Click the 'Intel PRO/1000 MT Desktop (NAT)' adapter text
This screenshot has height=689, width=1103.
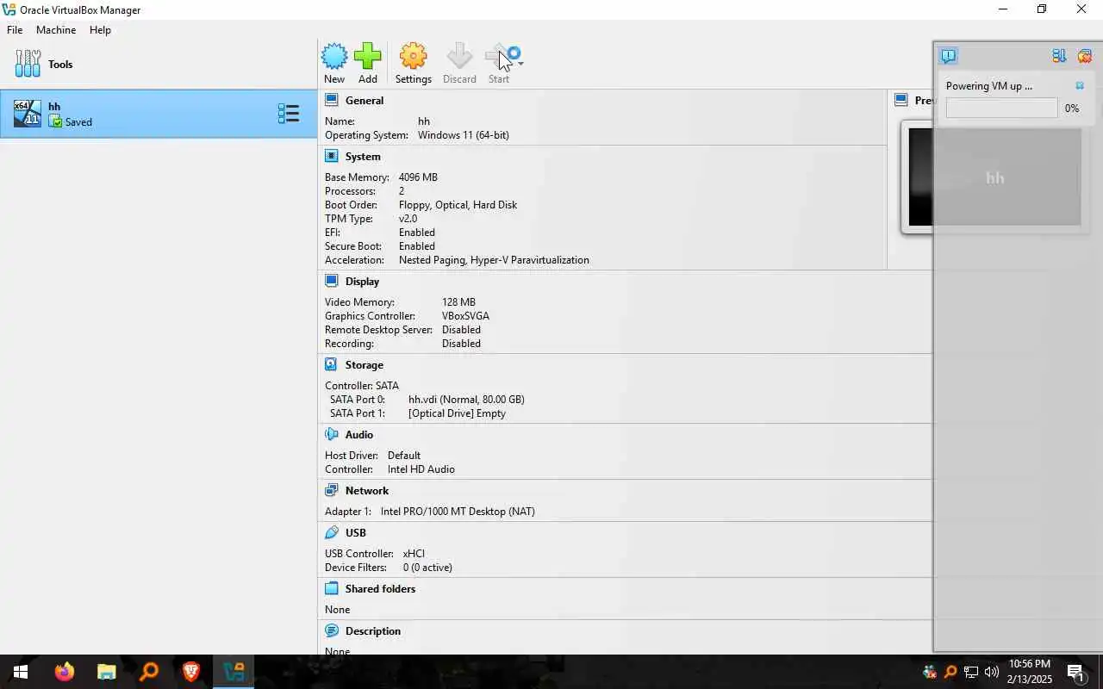point(458,512)
